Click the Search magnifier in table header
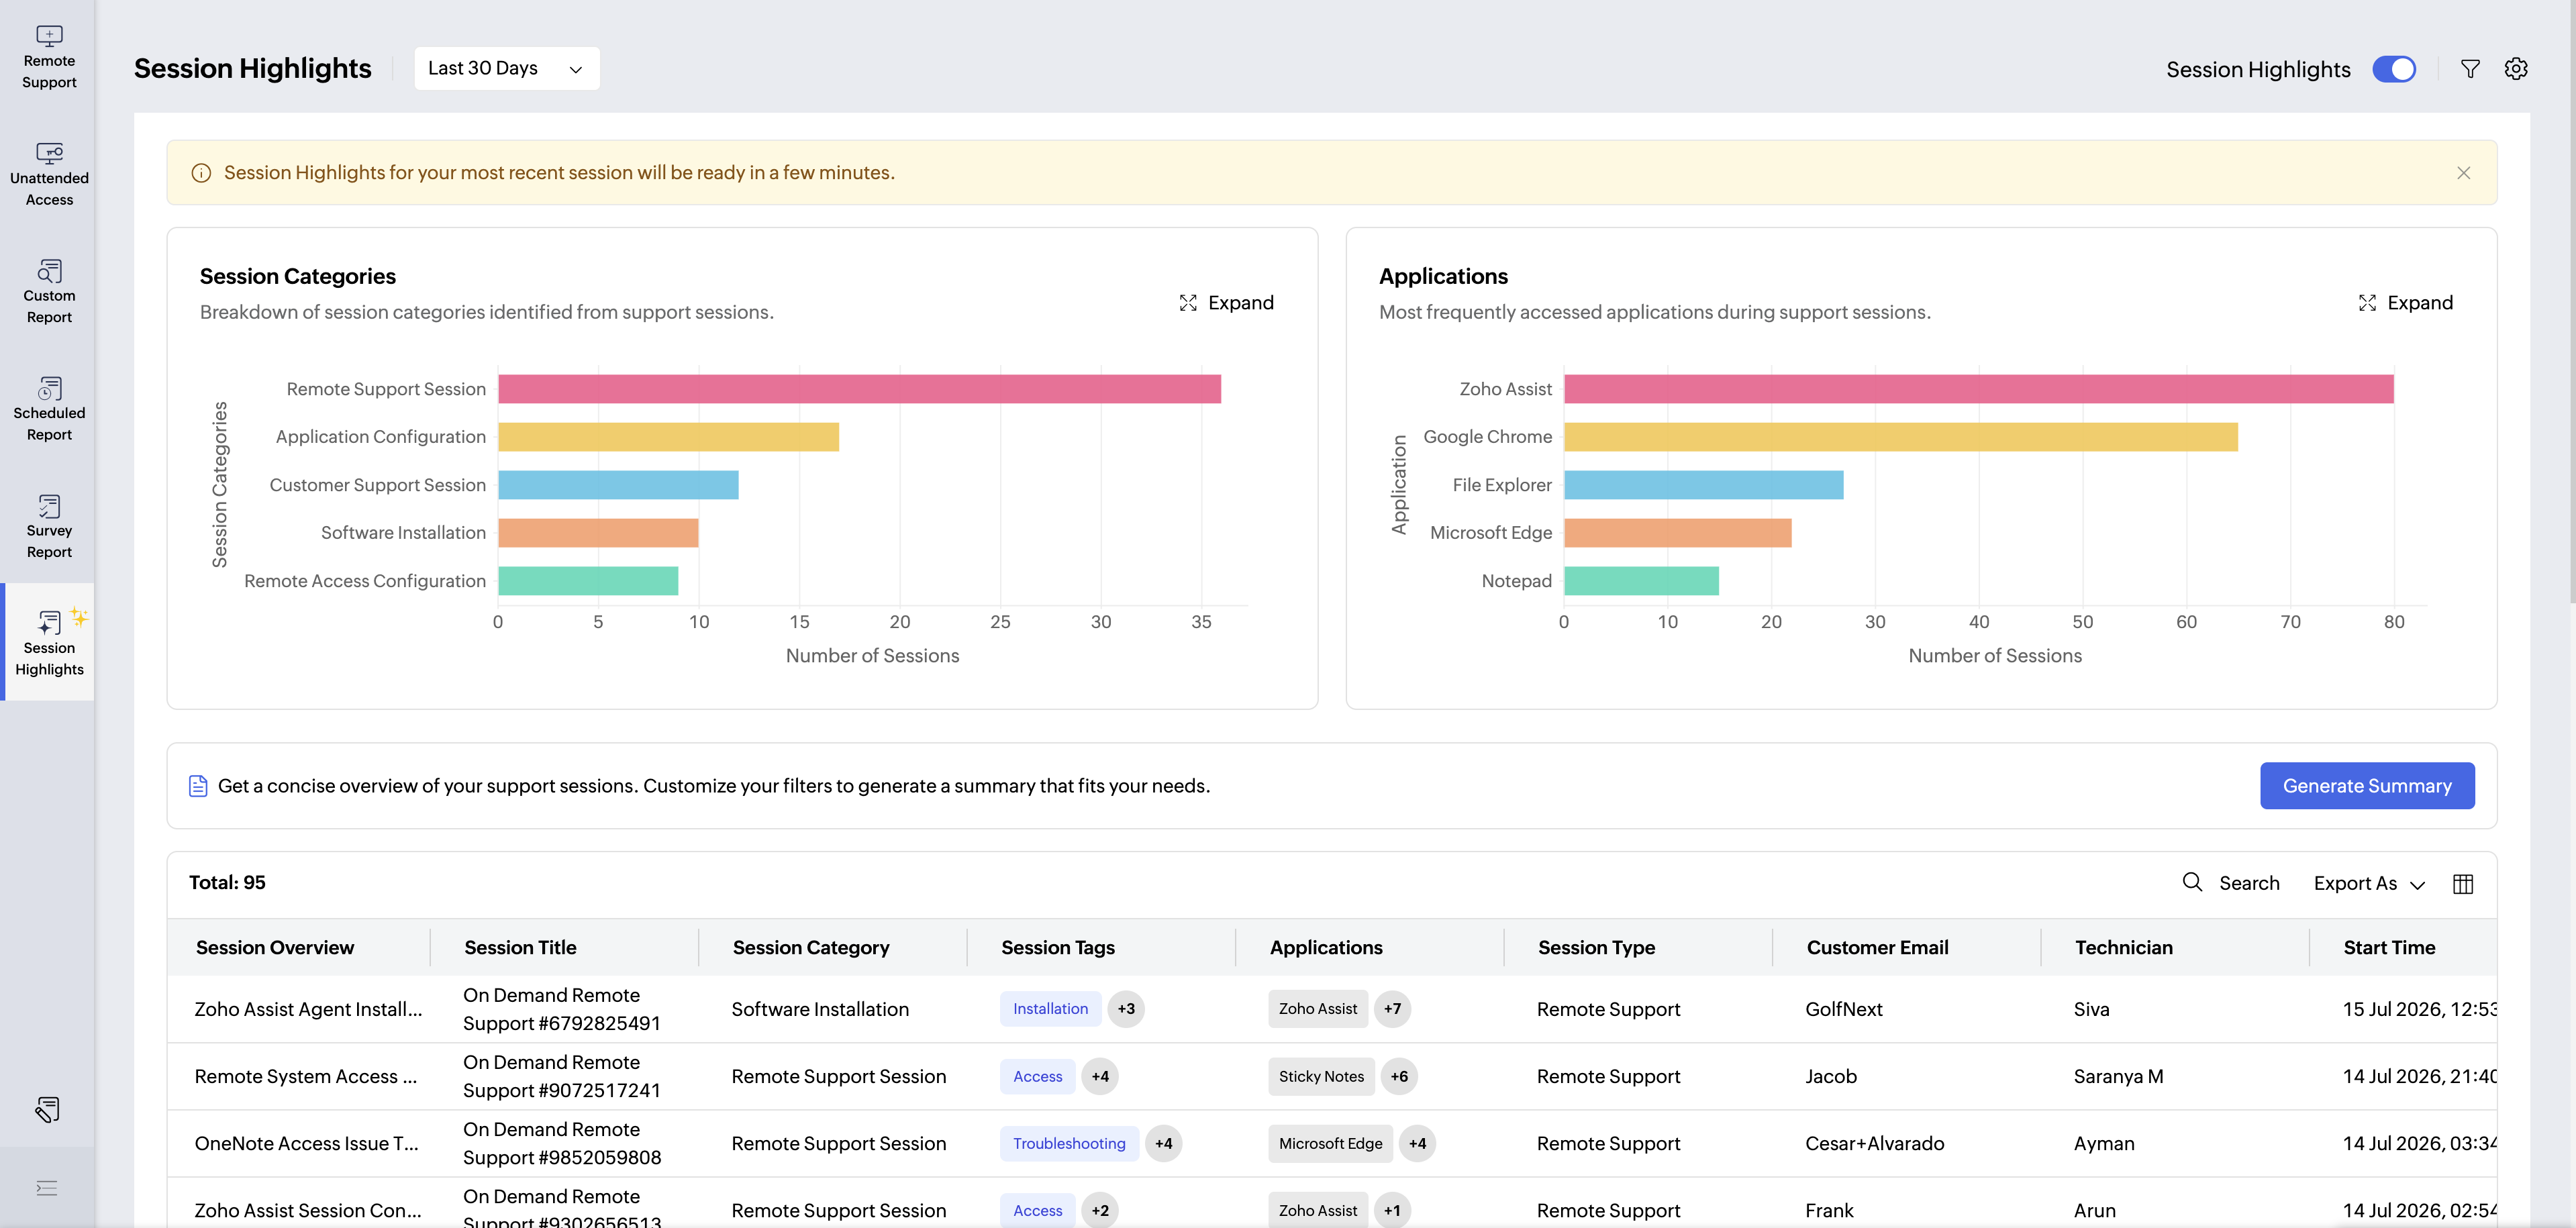 pos(2192,882)
